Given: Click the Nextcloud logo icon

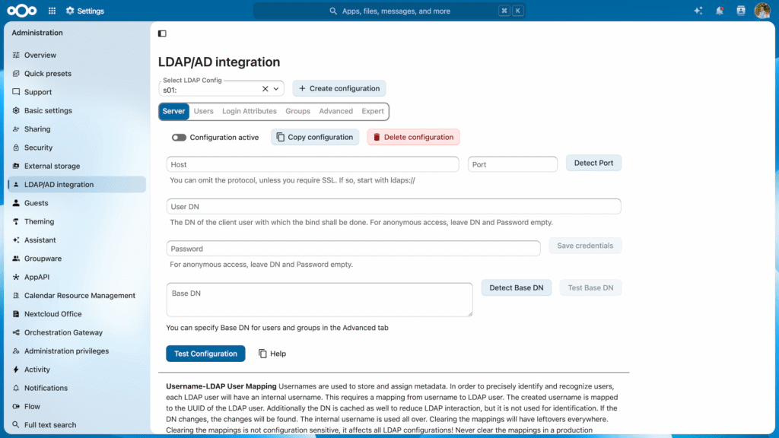Looking at the screenshot, I should coord(22,11).
